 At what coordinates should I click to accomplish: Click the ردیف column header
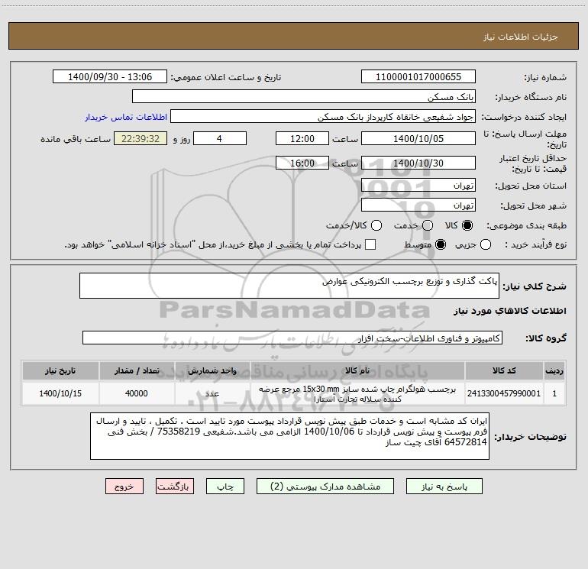click(554, 370)
